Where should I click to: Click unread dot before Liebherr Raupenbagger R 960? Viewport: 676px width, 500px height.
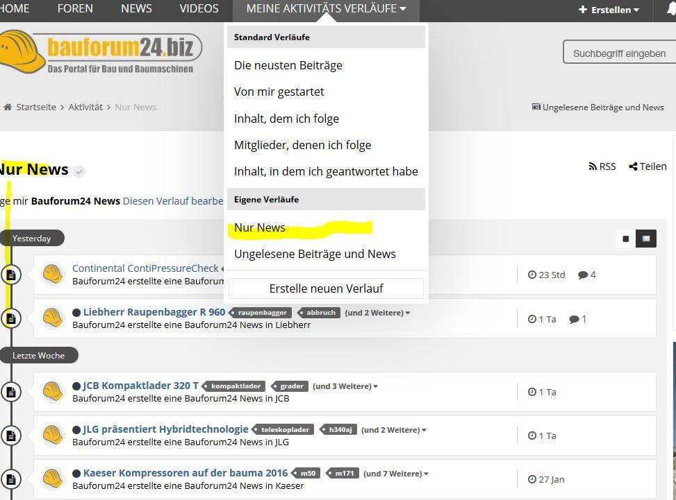[x=76, y=313]
